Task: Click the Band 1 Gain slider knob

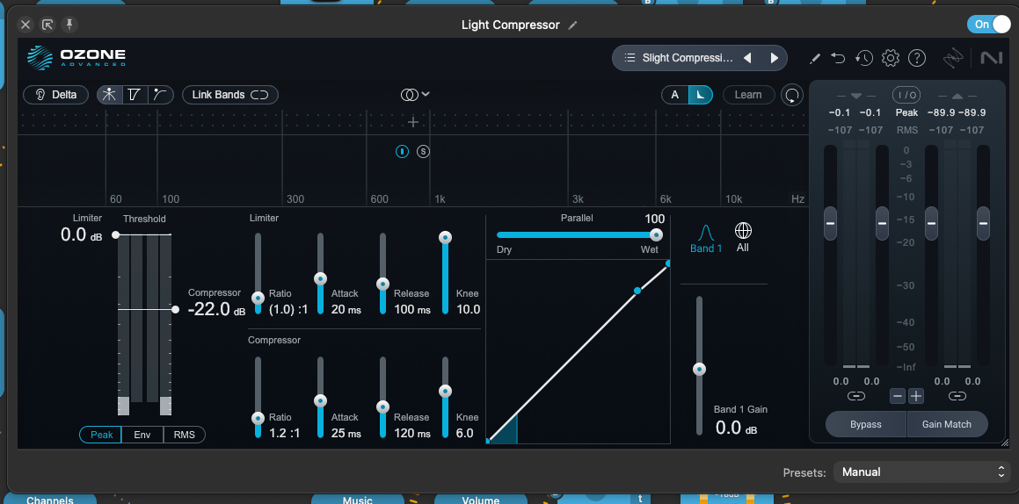Action: (699, 369)
